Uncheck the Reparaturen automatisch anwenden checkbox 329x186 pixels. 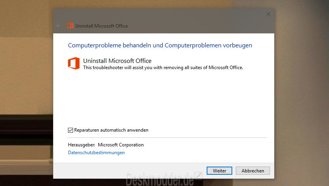[x=71, y=130]
